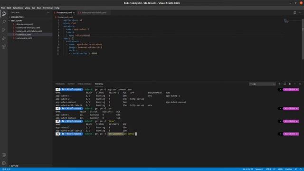Open the Explorer view in activity bar
Viewport: 304px width, 171px height.
pos(4,14)
